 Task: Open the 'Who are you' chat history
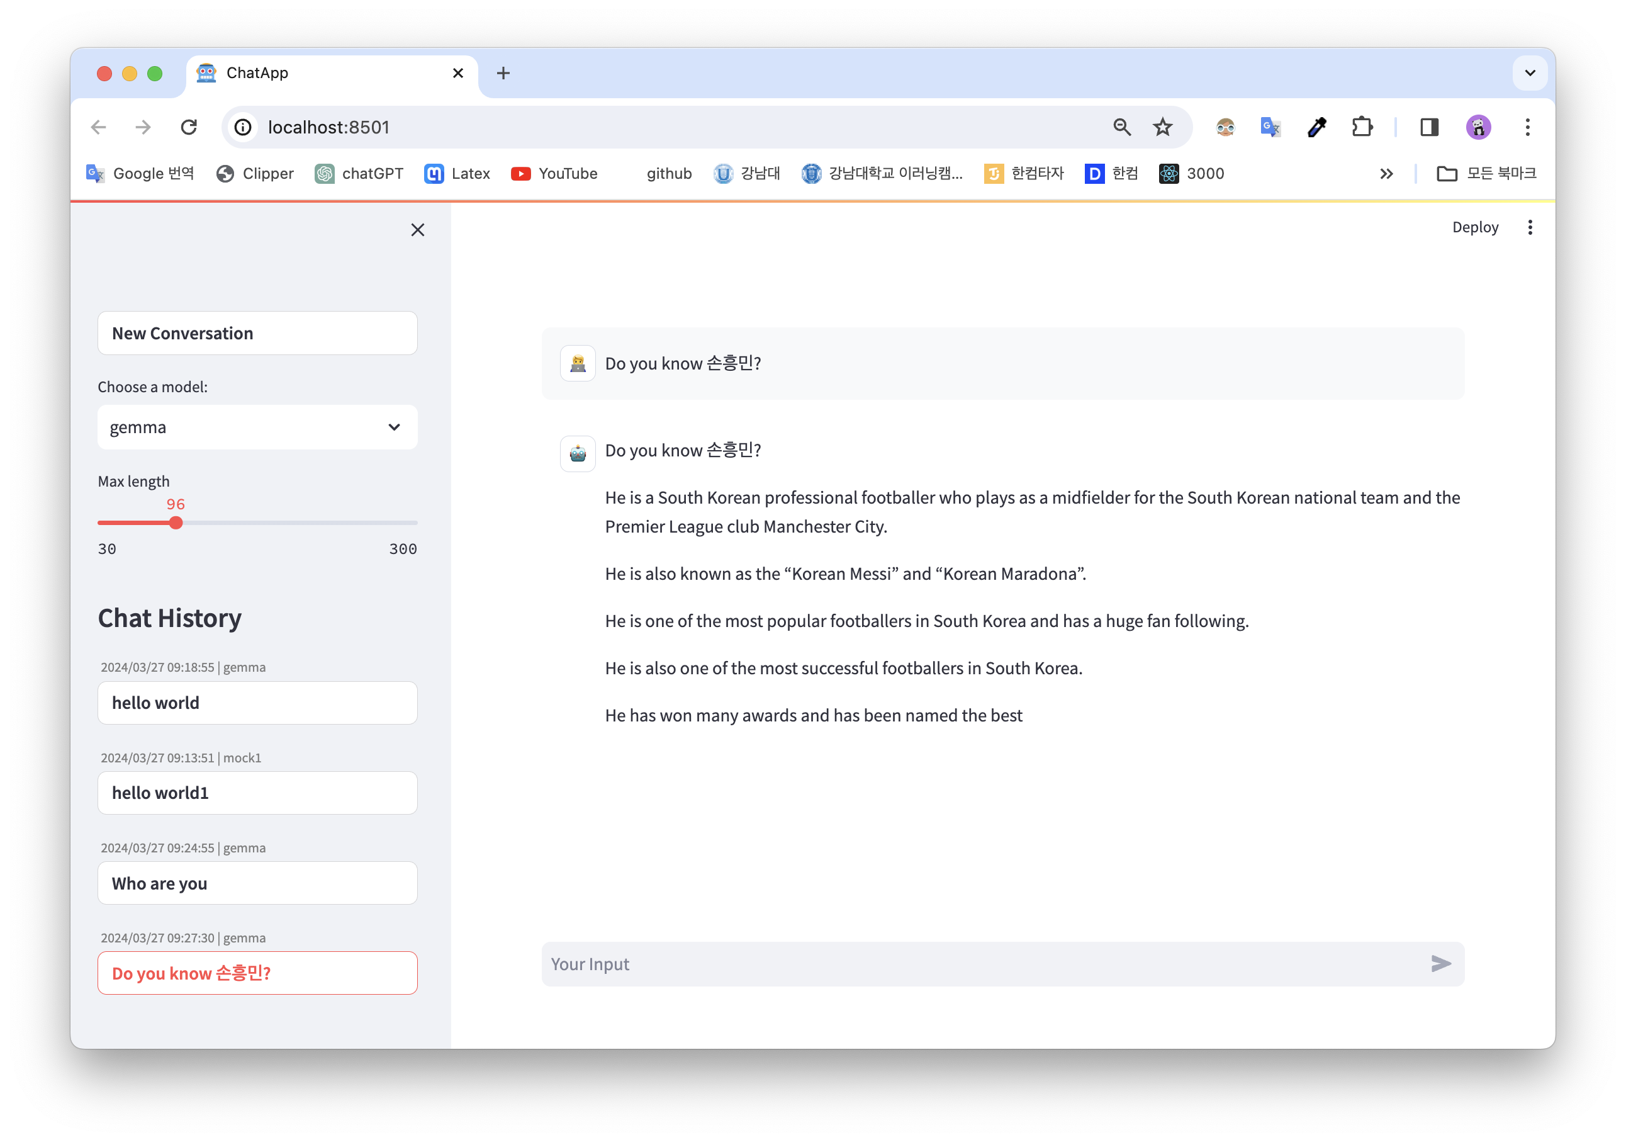257,883
